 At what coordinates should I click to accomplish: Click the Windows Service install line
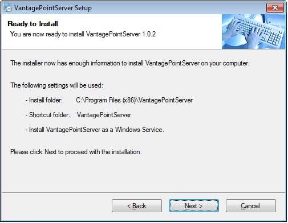coord(95,130)
